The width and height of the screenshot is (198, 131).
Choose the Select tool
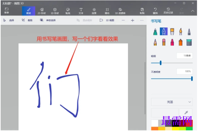9,20
